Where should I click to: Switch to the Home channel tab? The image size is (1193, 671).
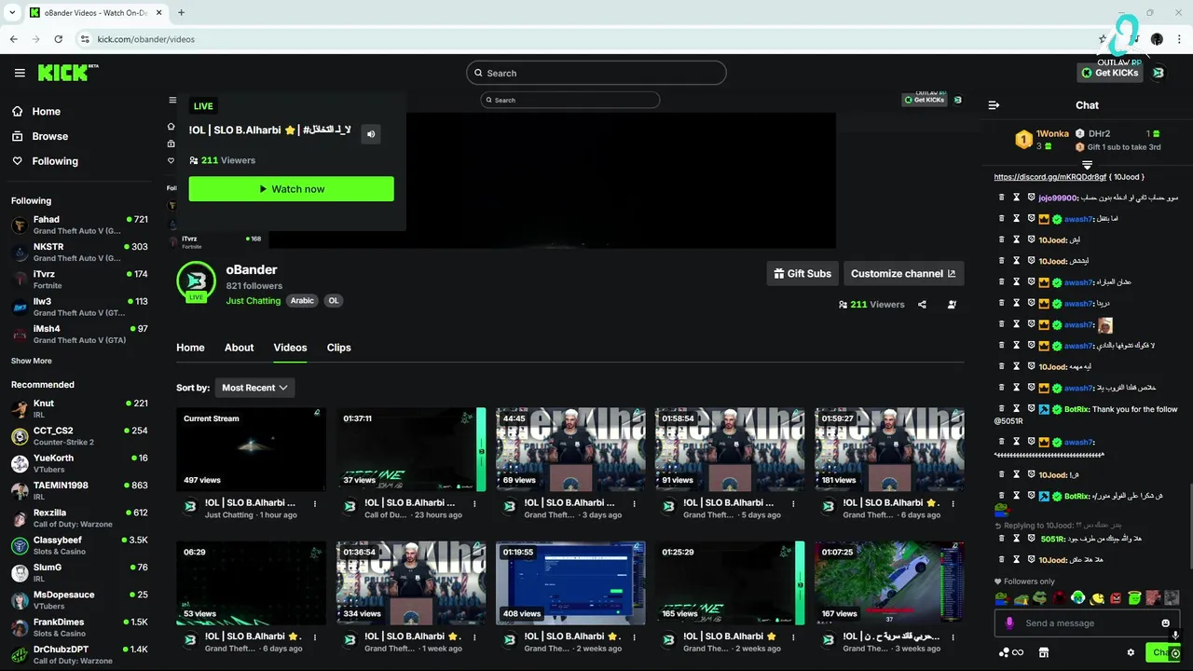[x=190, y=348]
